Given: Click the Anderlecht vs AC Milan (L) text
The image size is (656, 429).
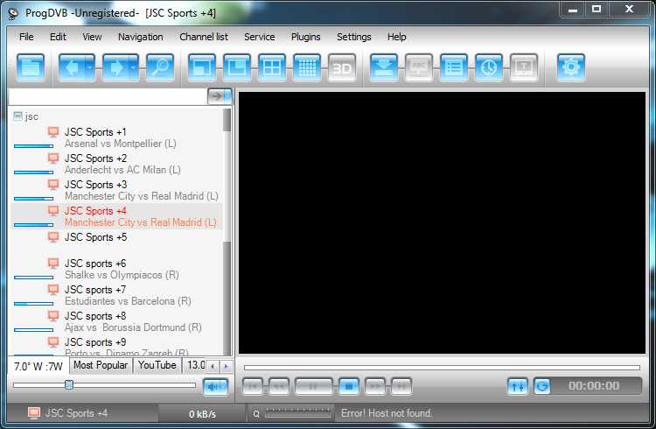Looking at the screenshot, I should pos(122,170).
